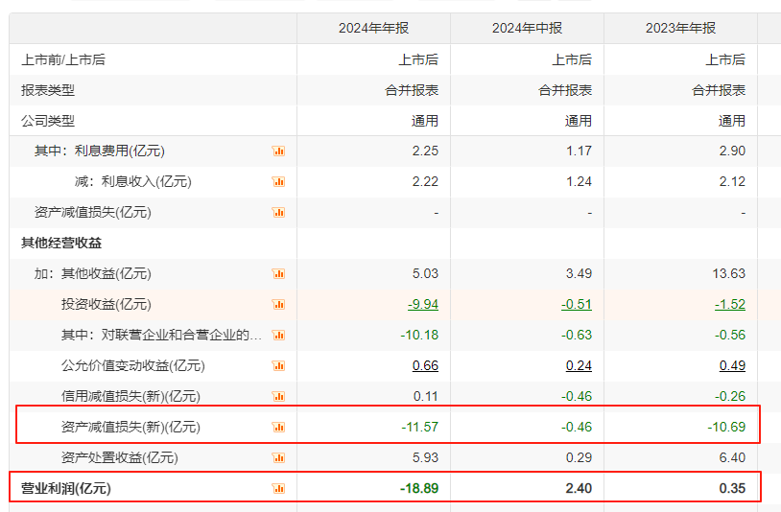Click underlined 投资收益 value -9.94
The height and width of the screenshot is (512, 781).
point(422,304)
